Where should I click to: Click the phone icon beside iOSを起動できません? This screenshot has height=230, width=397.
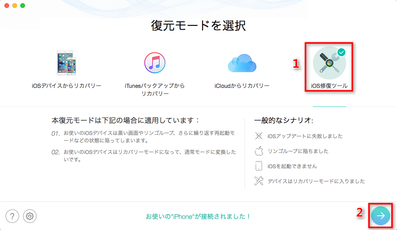point(259,166)
